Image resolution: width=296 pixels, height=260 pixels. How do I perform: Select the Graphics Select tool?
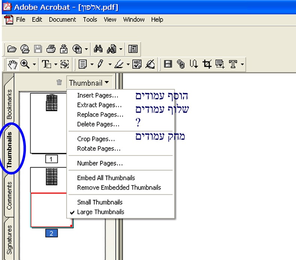(x=65, y=64)
